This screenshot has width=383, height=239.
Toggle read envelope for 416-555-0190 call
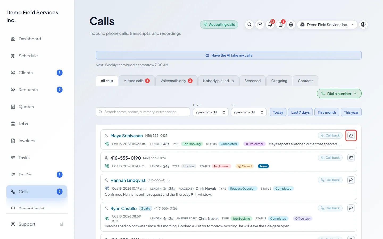pyautogui.click(x=351, y=158)
